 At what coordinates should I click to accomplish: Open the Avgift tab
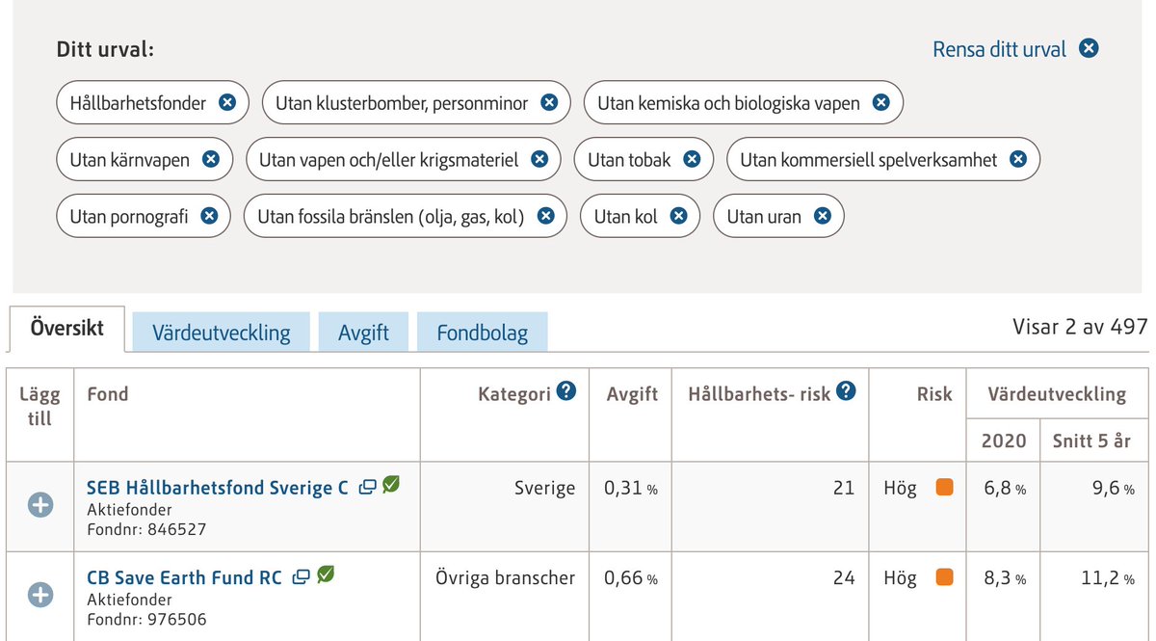pos(363,333)
